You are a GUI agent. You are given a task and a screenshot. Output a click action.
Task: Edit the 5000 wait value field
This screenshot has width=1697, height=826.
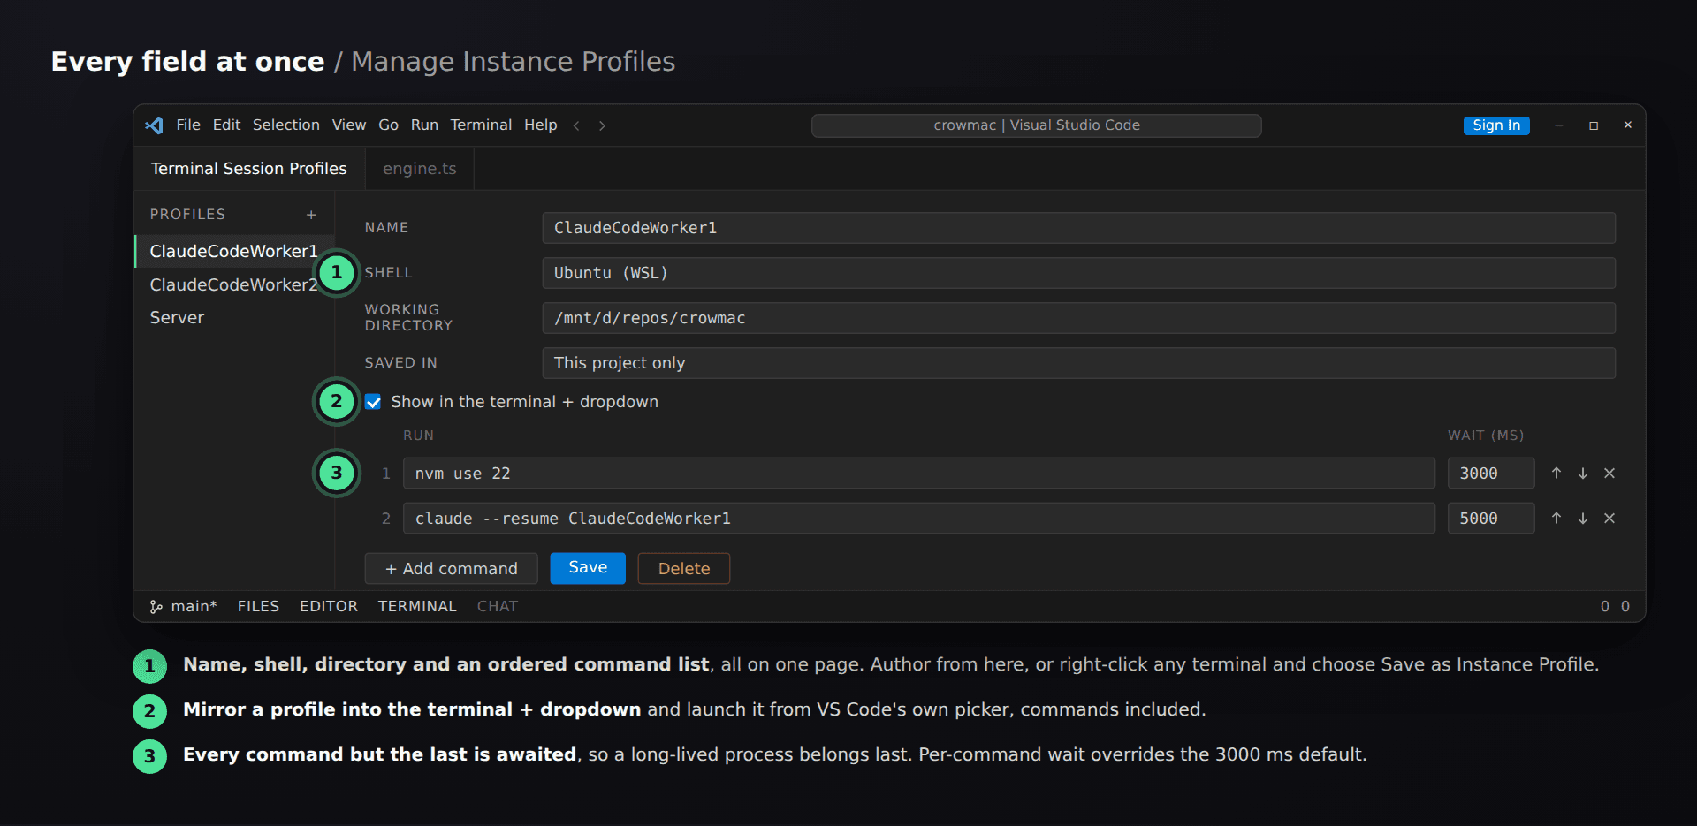point(1491,519)
